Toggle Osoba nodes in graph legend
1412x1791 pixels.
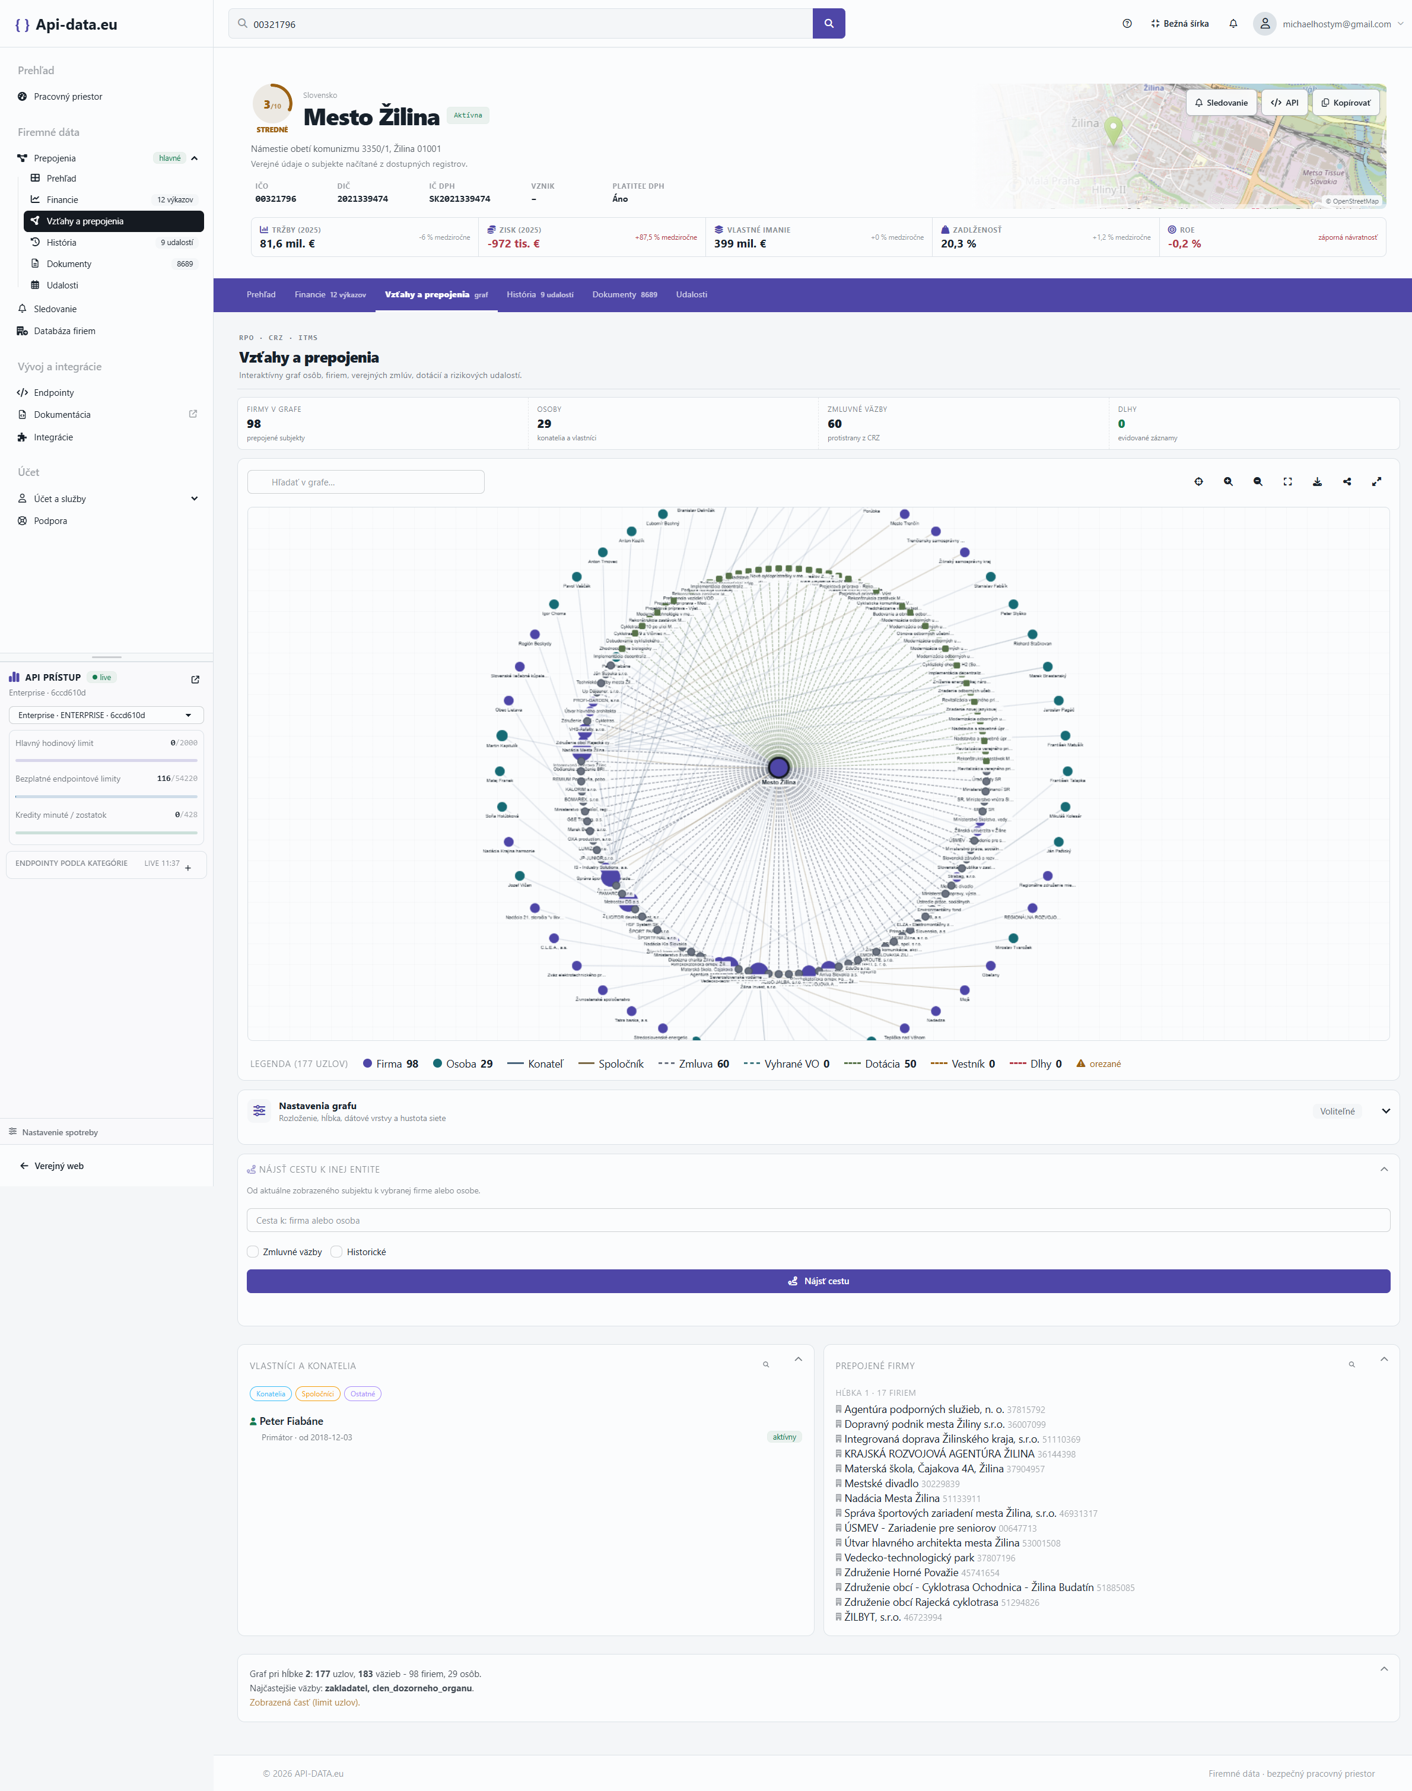[463, 1064]
